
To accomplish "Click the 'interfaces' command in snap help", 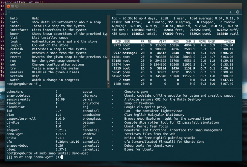I will pyautogui.click(x=19, y=30).
